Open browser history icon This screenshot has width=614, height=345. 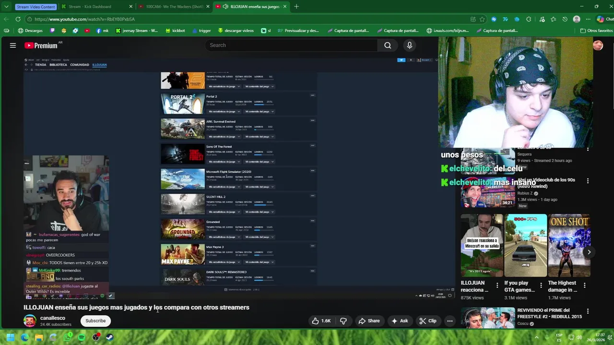[x=565, y=19]
